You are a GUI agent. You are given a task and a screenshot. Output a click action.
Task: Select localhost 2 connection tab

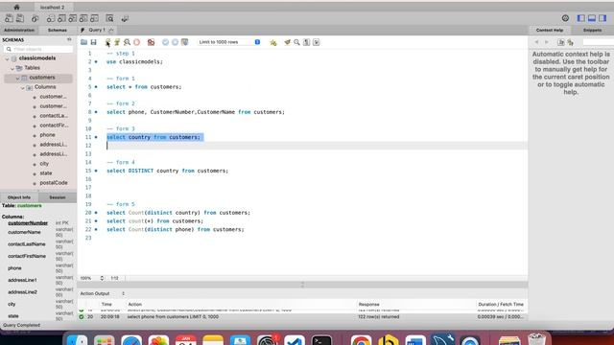coord(52,7)
